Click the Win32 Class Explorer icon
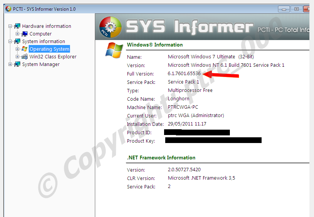The image size is (314, 217). (24, 56)
